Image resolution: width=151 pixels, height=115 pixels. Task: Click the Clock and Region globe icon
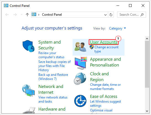[x=80, y=79]
